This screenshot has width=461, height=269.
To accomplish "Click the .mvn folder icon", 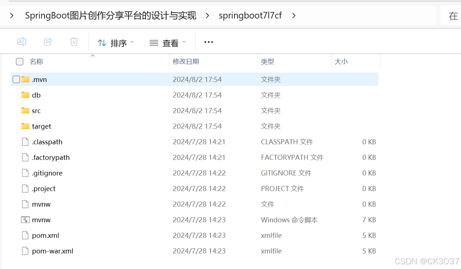I will tap(25, 79).
